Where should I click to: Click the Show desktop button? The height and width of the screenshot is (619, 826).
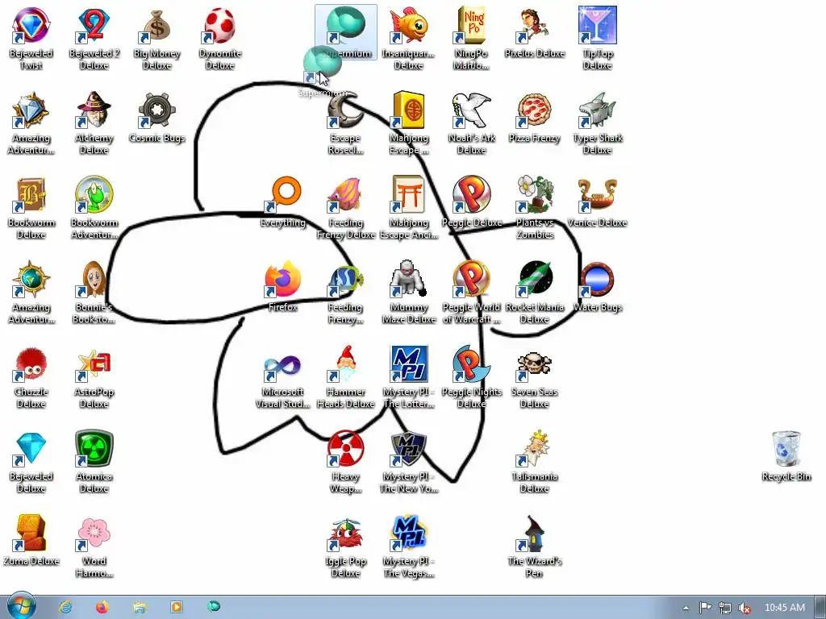(x=821, y=607)
